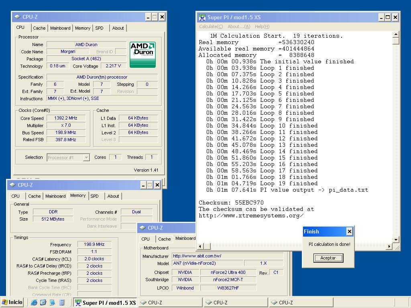Launch Internet Explorer from quick launch
411x308 pixels.
pyautogui.click(x=34, y=302)
